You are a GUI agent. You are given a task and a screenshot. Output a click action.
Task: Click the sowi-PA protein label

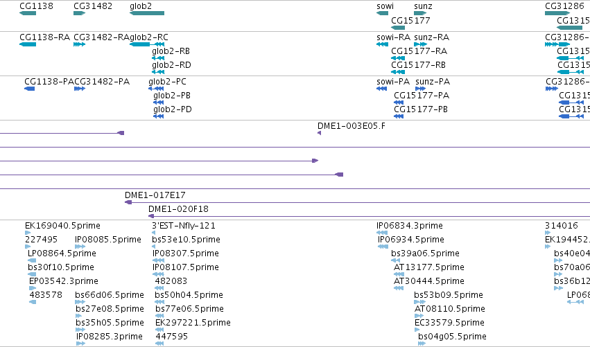coord(393,82)
